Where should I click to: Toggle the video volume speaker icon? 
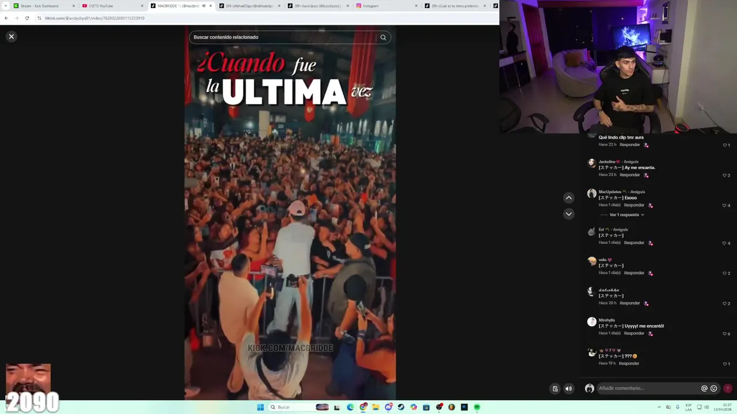[569, 389]
